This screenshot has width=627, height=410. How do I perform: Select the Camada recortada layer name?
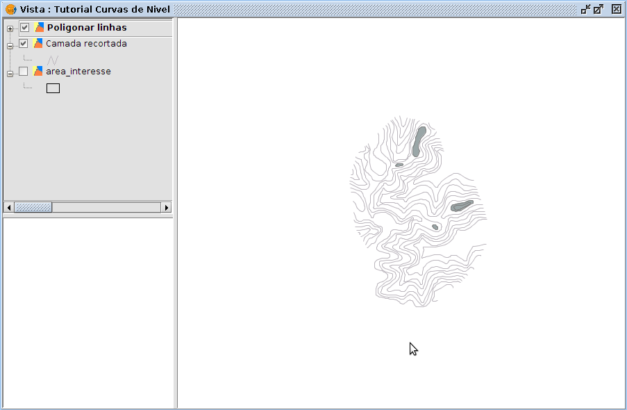86,44
